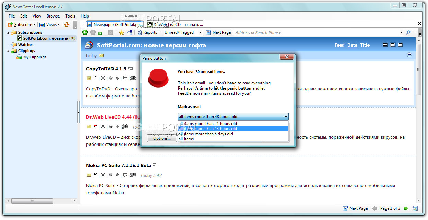Unflag the Dr.Web LiveCD red flag
428x220 pixels.
tap(95, 127)
